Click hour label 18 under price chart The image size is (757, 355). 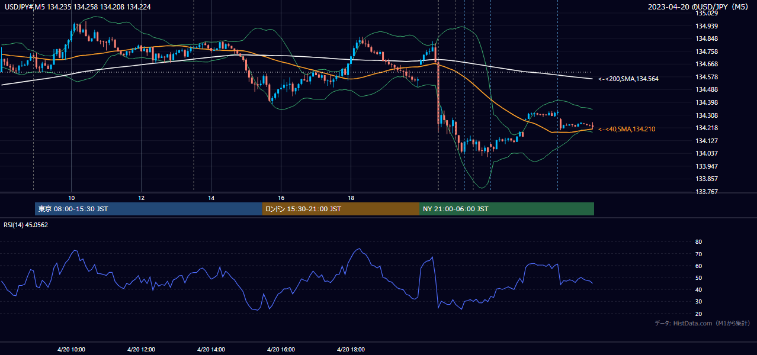(351, 198)
